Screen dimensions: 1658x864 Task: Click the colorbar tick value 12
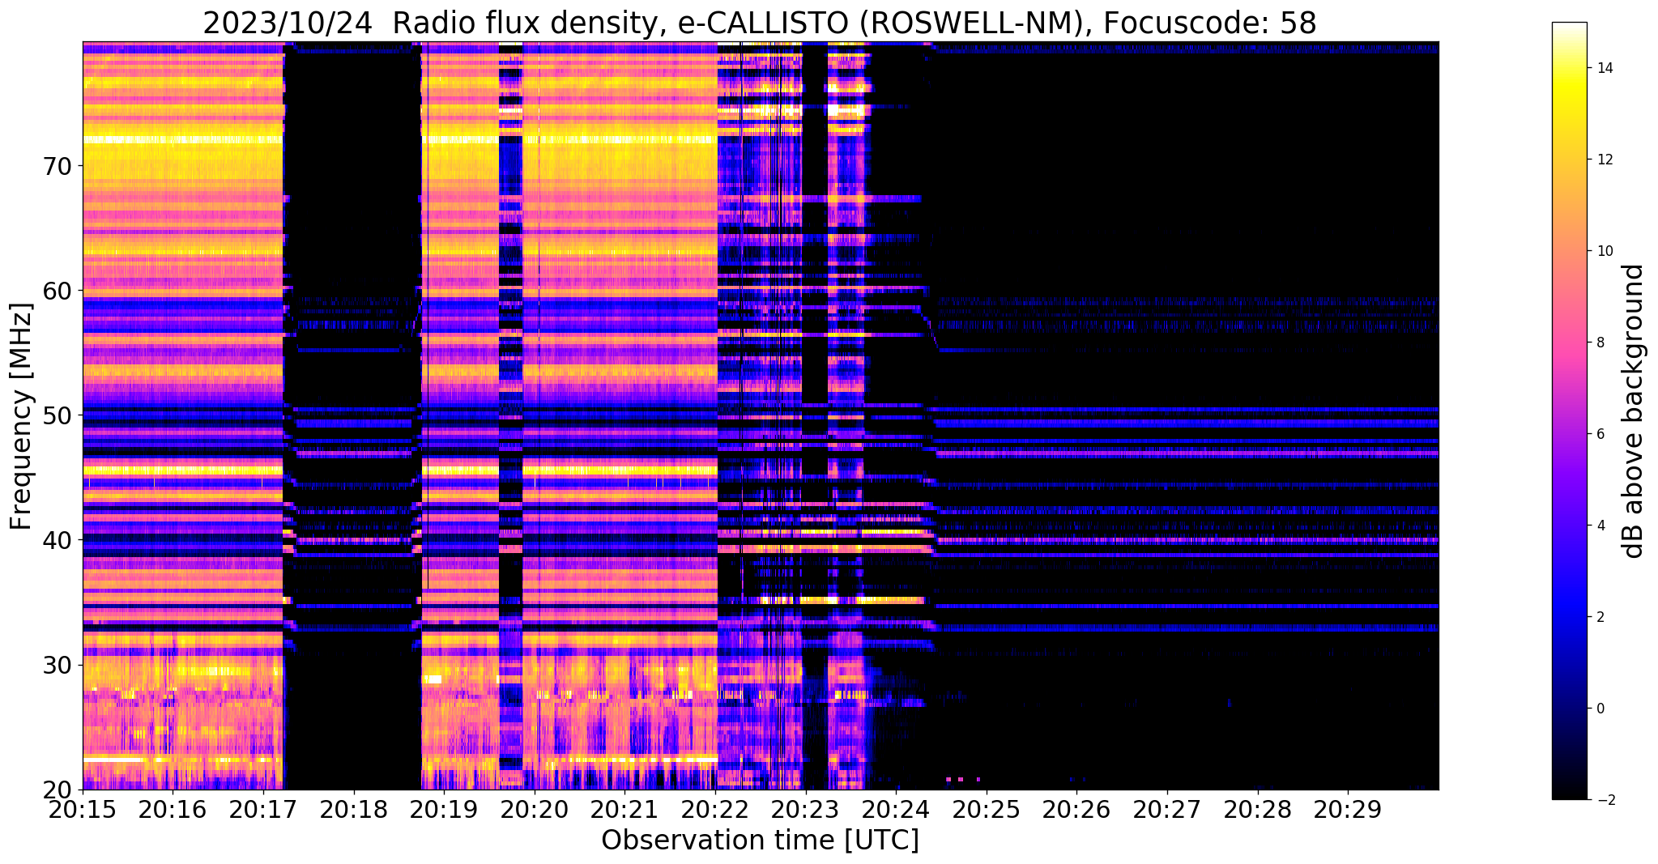pos(1604,160)
